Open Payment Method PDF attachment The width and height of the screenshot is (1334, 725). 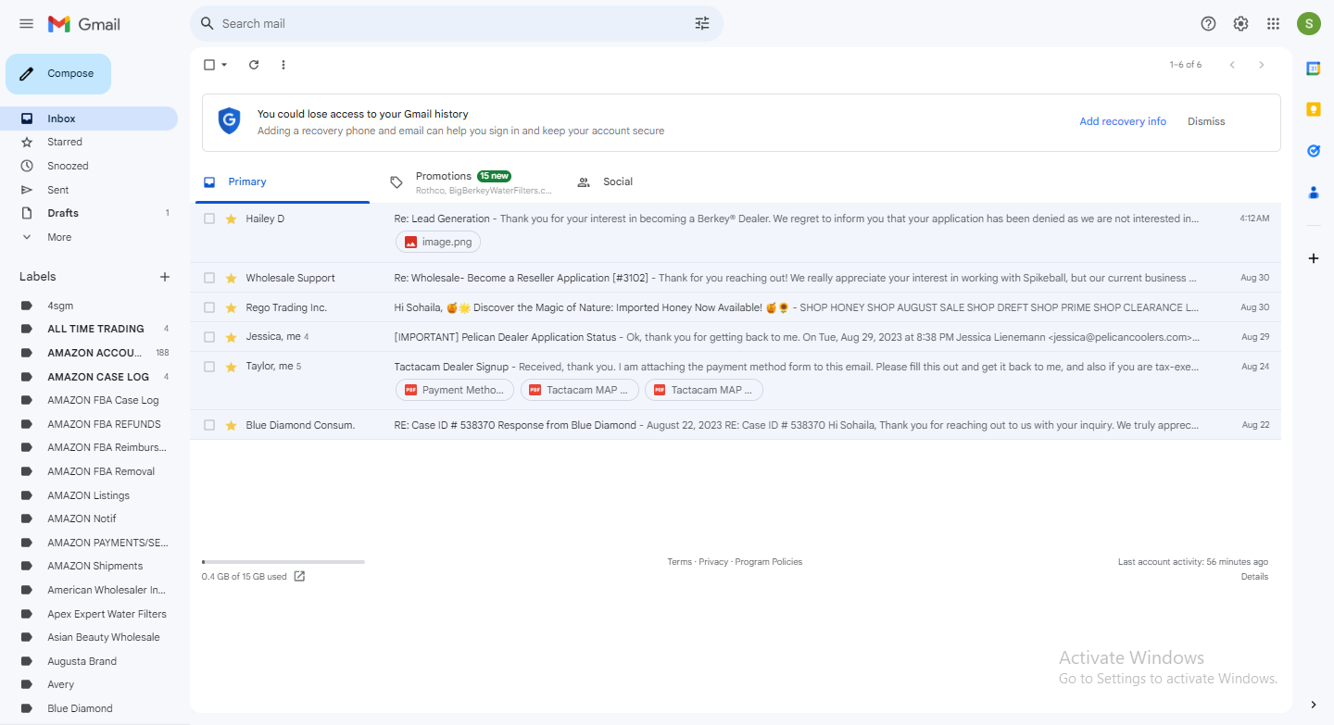click(455, 390)
